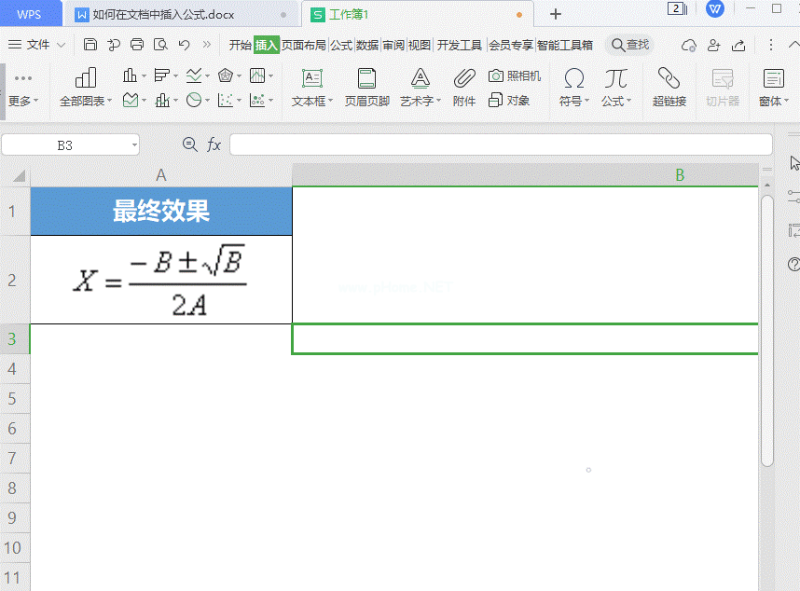The width and height of the screenshot is (800, 591).
Task: Insert a Symbol (符号)
Action: coord(574,88)
